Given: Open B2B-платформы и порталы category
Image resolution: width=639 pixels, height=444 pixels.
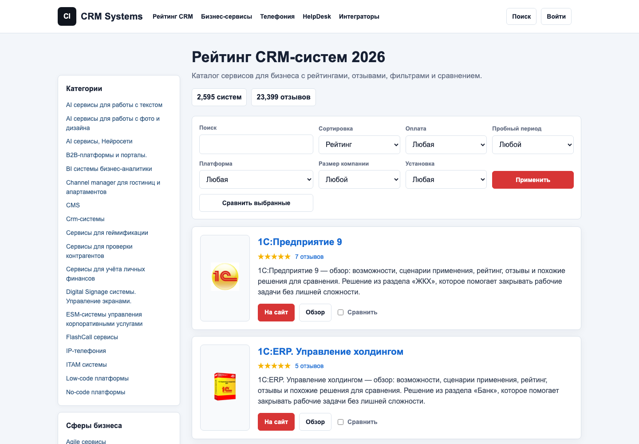Looking at the screenshot, I should point(106,155).
